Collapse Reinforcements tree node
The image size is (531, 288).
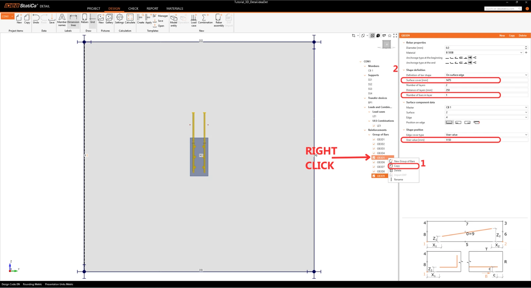(x=365, y=130)
